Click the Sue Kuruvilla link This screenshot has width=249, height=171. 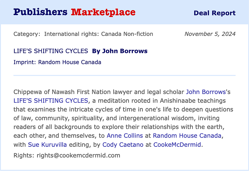point(47,145)
